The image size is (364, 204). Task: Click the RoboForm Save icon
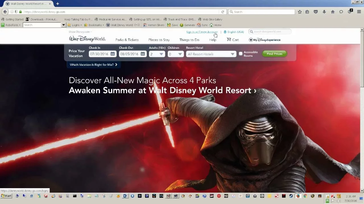173,25
